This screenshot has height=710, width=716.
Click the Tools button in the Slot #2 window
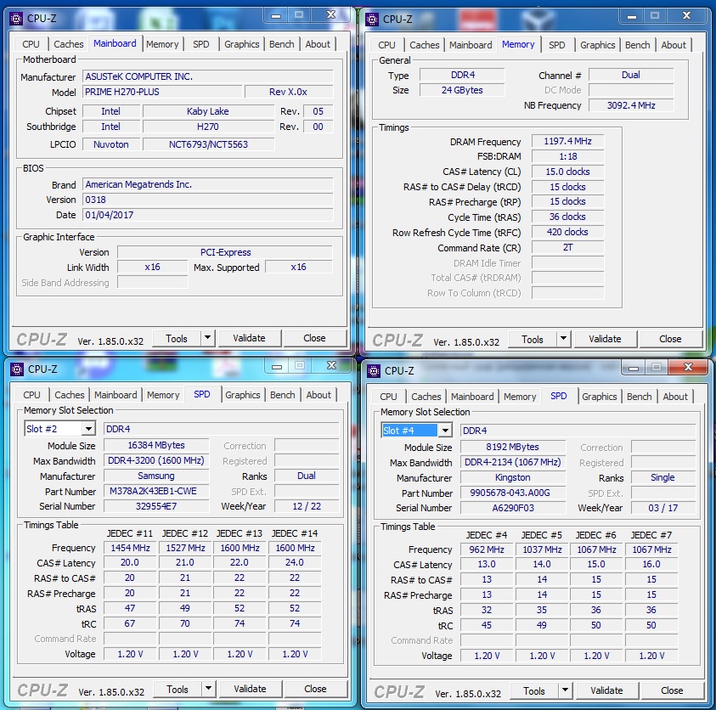click(x=178, y=689)
